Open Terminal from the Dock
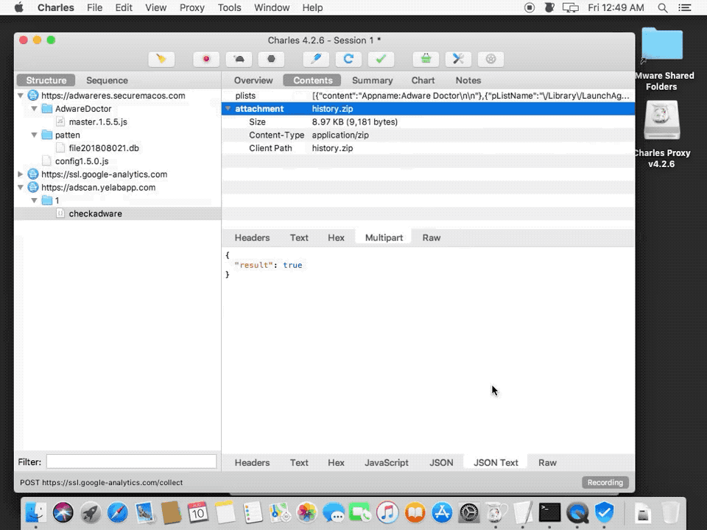This screenshot has height=530, width=707. 549,512
